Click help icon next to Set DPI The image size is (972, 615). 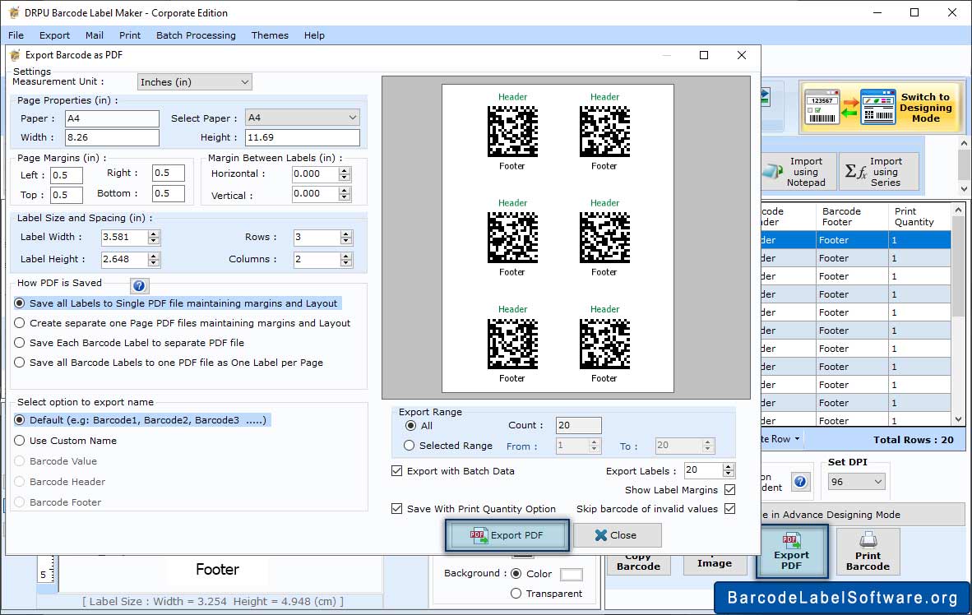point(800,482)
